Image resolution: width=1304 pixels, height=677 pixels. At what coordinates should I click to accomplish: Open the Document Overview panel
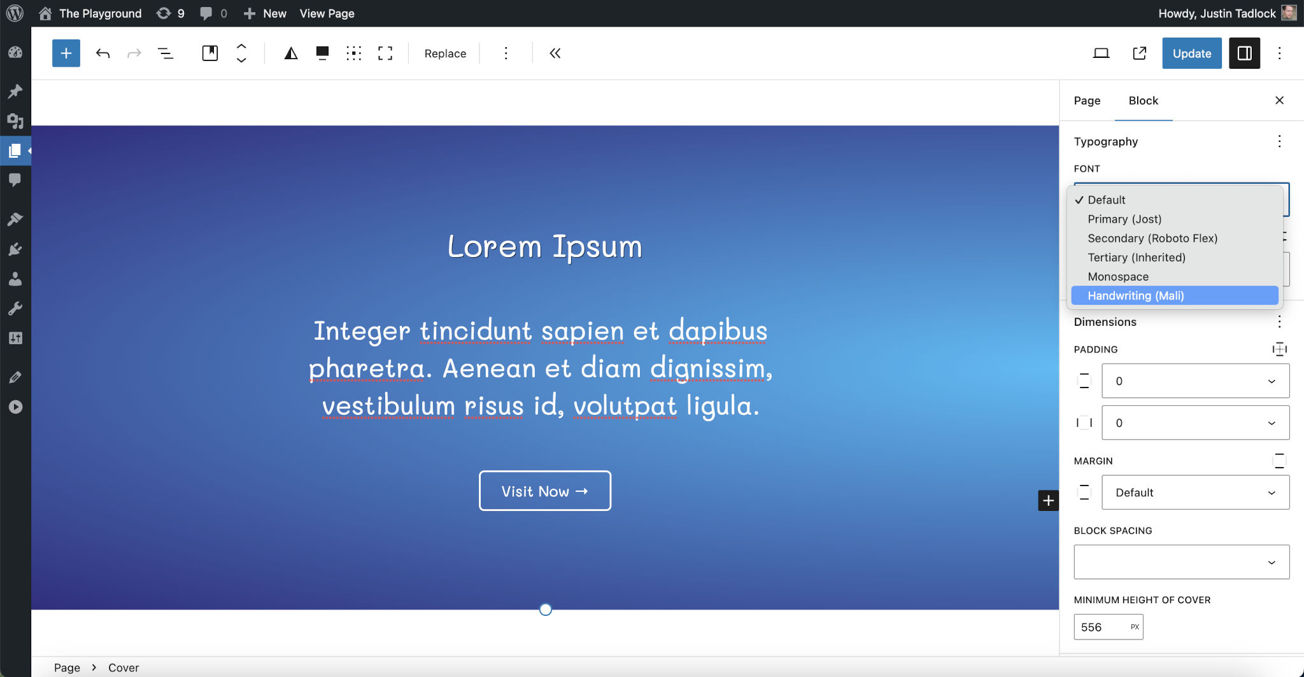(x=166, y=53)
